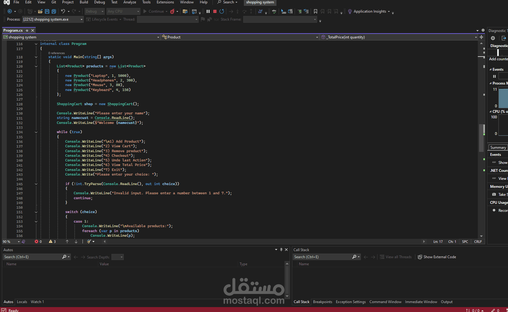Open the Diagnostic Tools settings gear
Image resolution: width=508 pixels, height=312 pixels.
493,38
